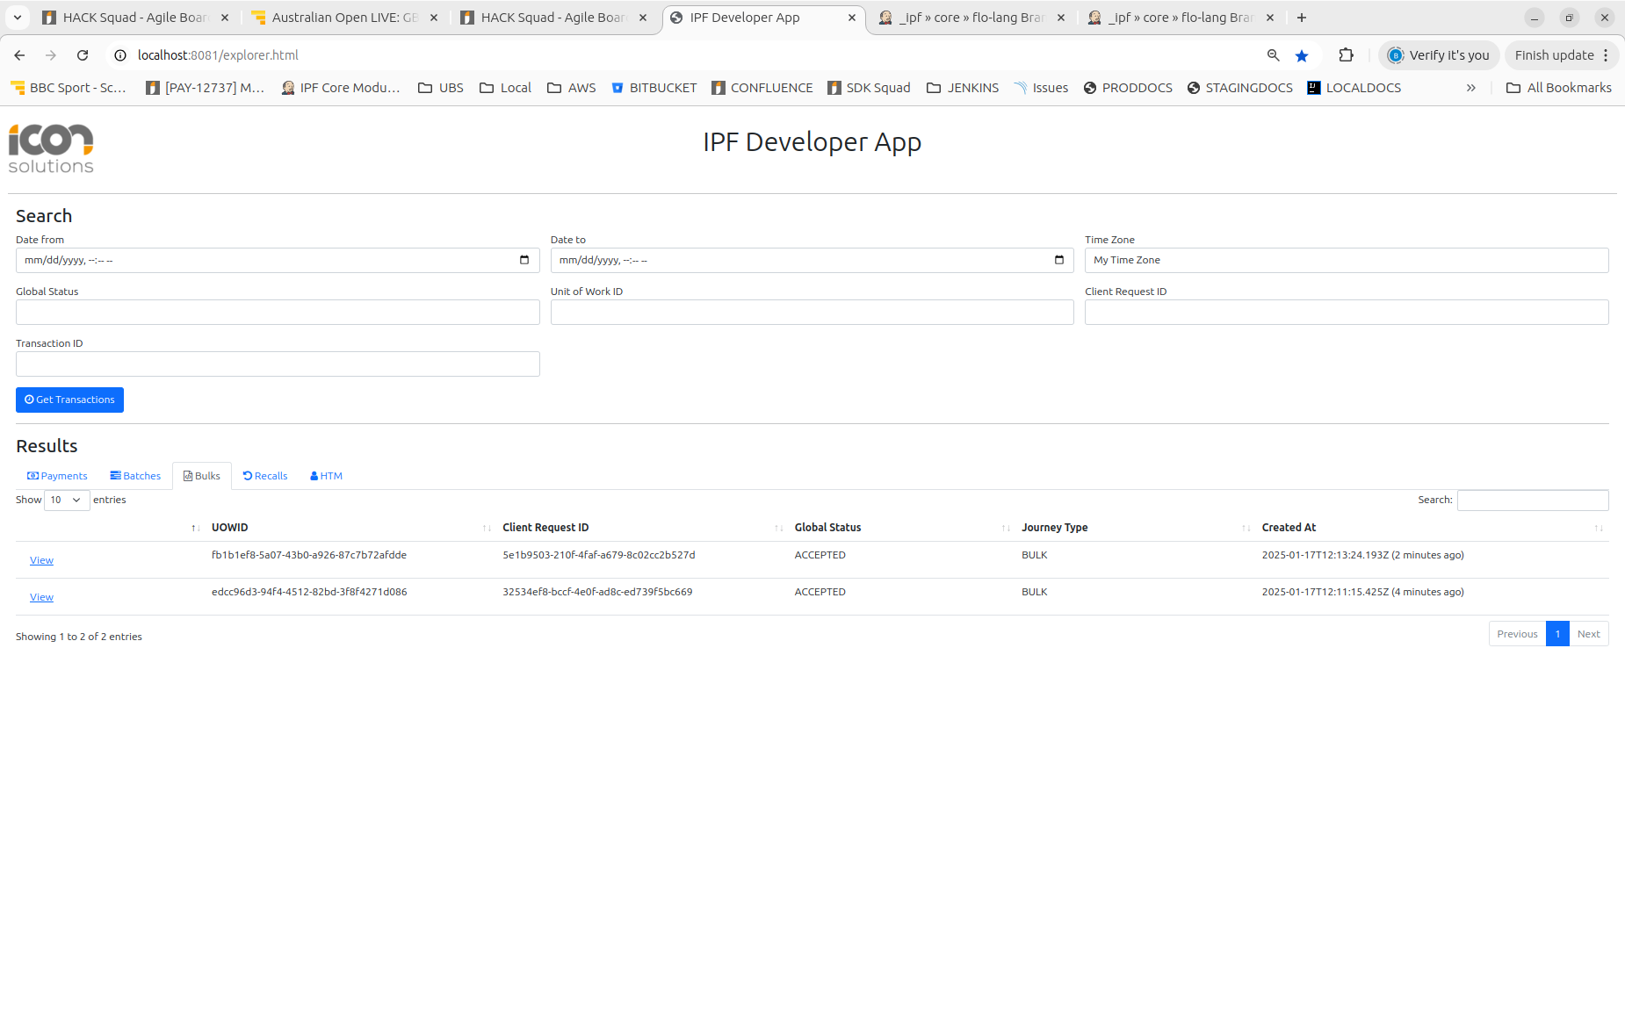Open calendar picker in Date from field
The width and height of the screenshot is (1625, 1030).
[x=524, y=260]
